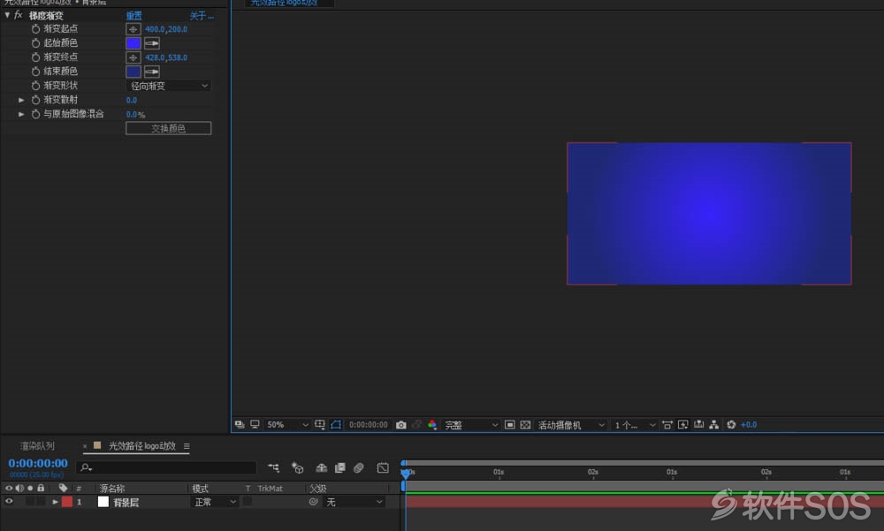
Task: Open the show channel color icon
Action: pyautogui.click(x=432, y=425)
